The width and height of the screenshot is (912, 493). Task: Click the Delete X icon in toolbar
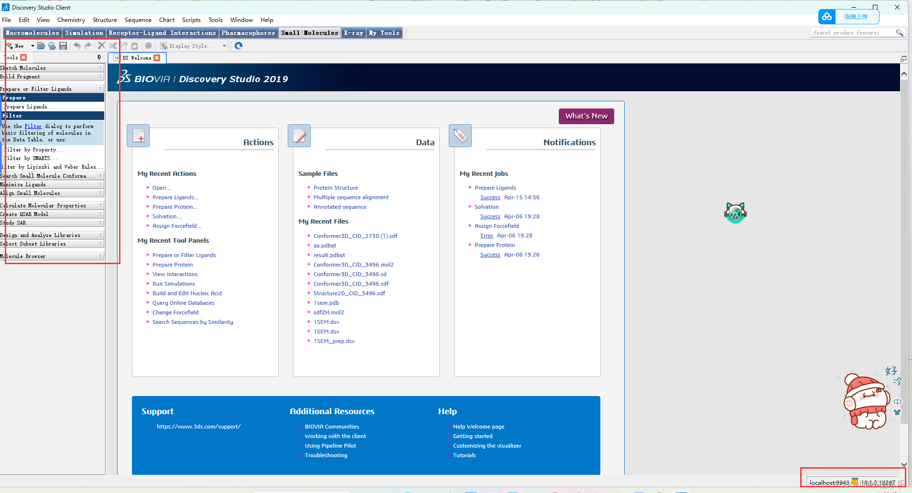pyautogui.click(x=101, y=46)
